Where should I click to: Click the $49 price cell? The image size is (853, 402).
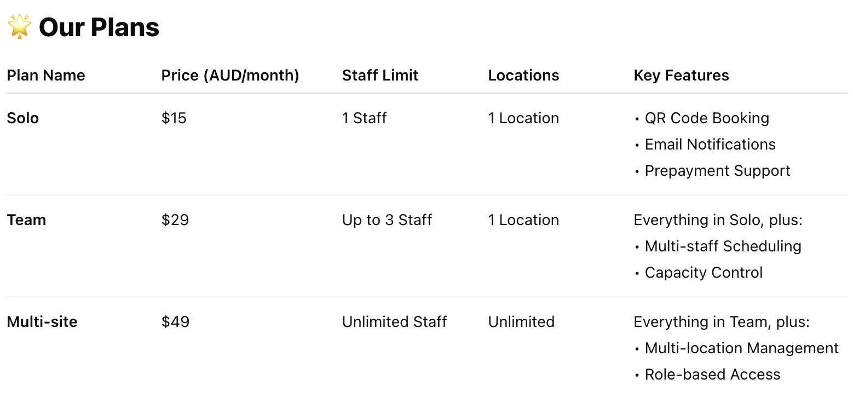pos(175,322)
